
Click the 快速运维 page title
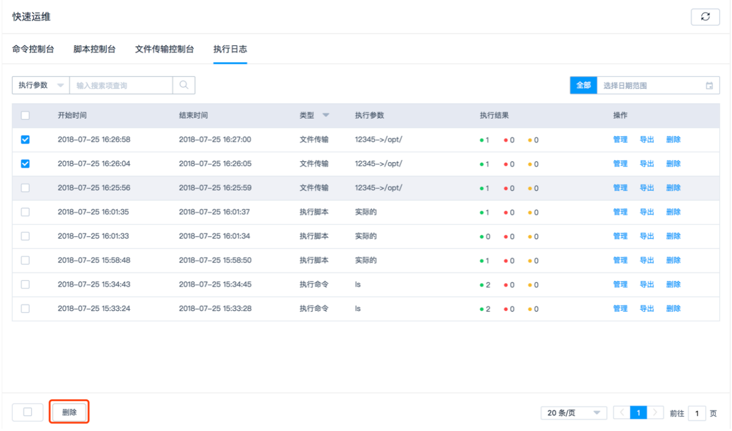[x=31, y=17]
